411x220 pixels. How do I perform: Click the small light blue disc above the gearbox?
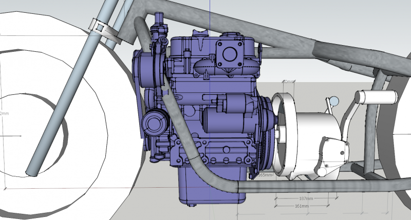(x=334, y=101)
